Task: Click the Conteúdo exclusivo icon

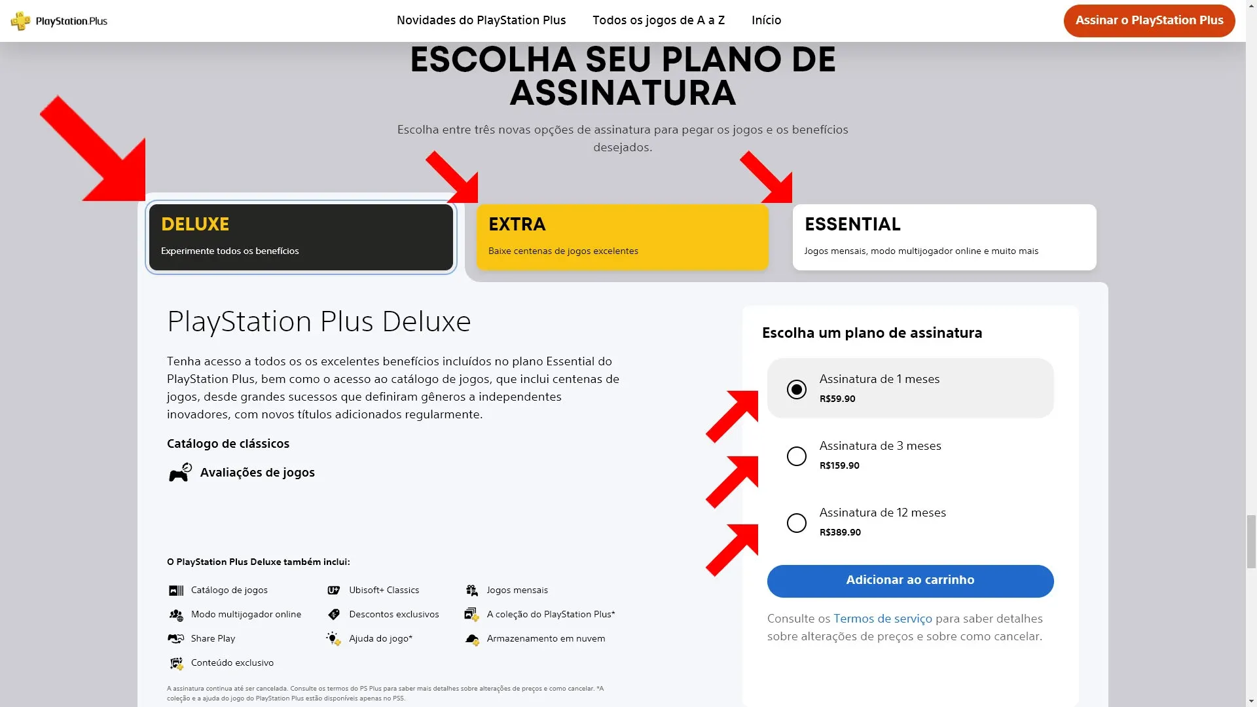Action: (x=177, y=663)
